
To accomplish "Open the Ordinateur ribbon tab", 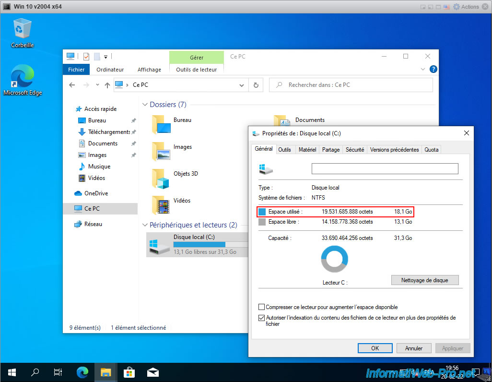I will pyautogui.click(x=110, y=70).
